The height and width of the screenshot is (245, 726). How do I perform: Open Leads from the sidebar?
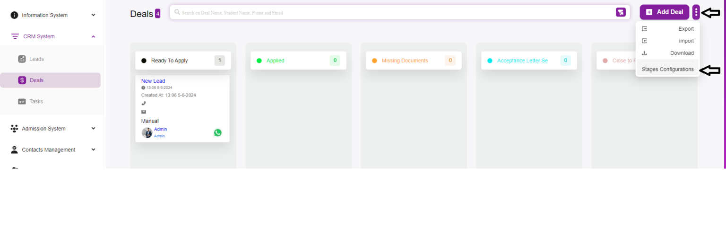(36, 59)
